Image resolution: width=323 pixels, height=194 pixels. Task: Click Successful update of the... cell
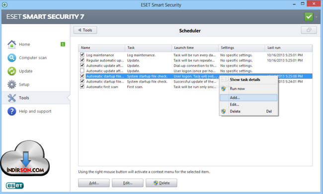[x=195, y=82]
